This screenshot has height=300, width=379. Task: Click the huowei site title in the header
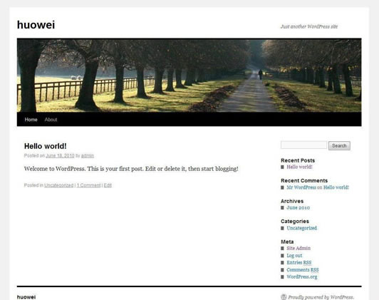36,25
